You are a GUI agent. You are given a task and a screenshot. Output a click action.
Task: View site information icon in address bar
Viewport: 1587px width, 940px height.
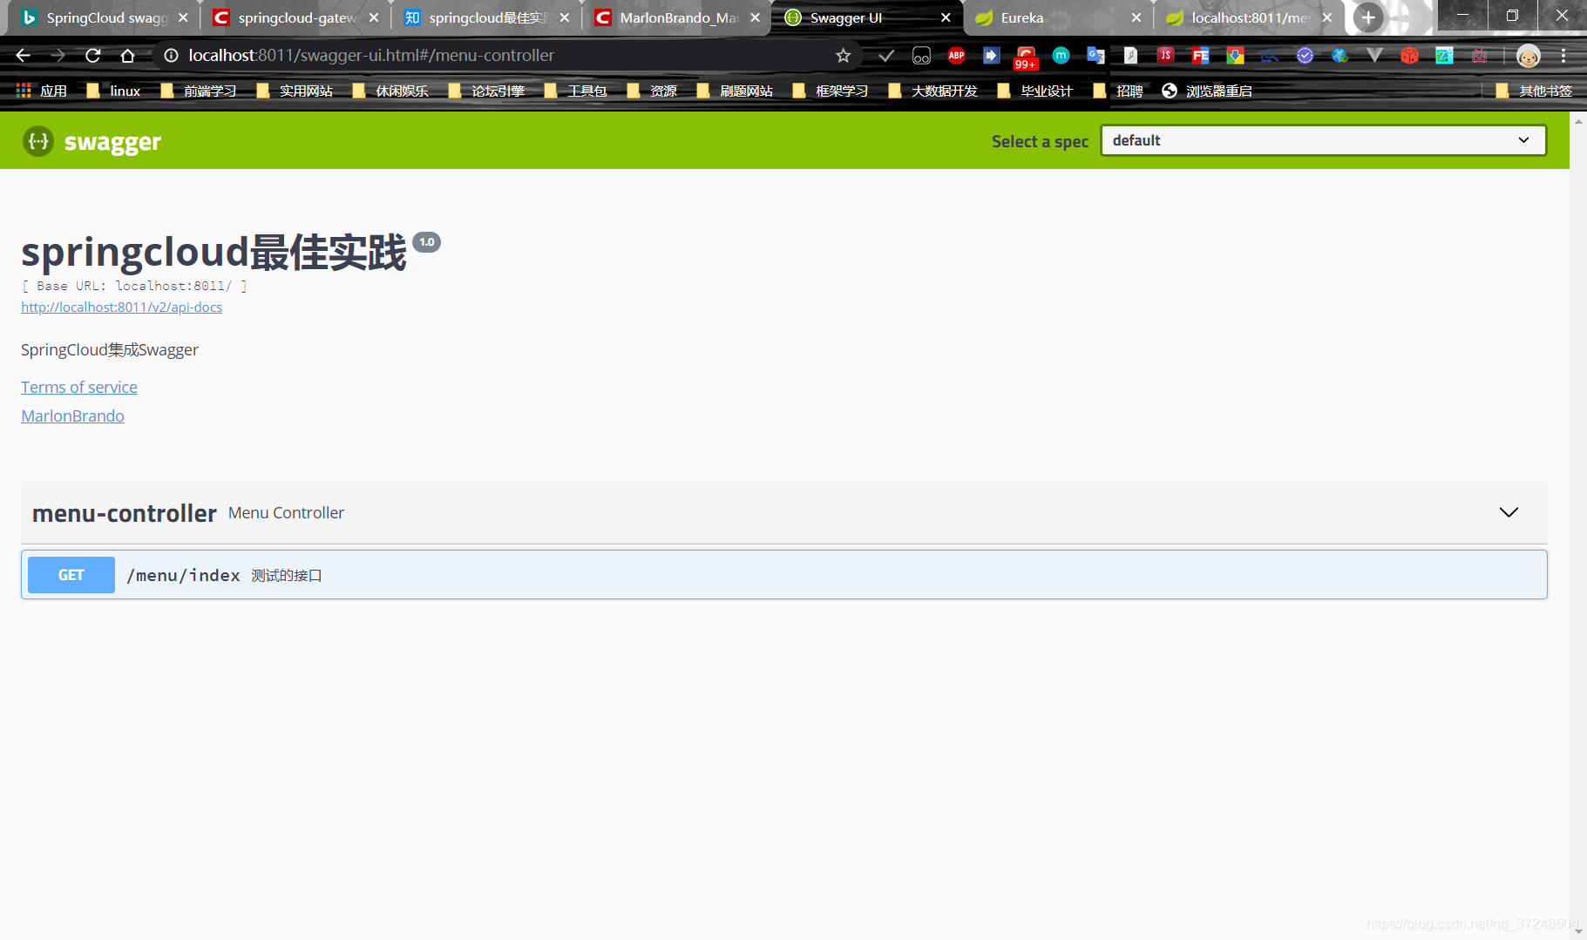pos(172,56)
